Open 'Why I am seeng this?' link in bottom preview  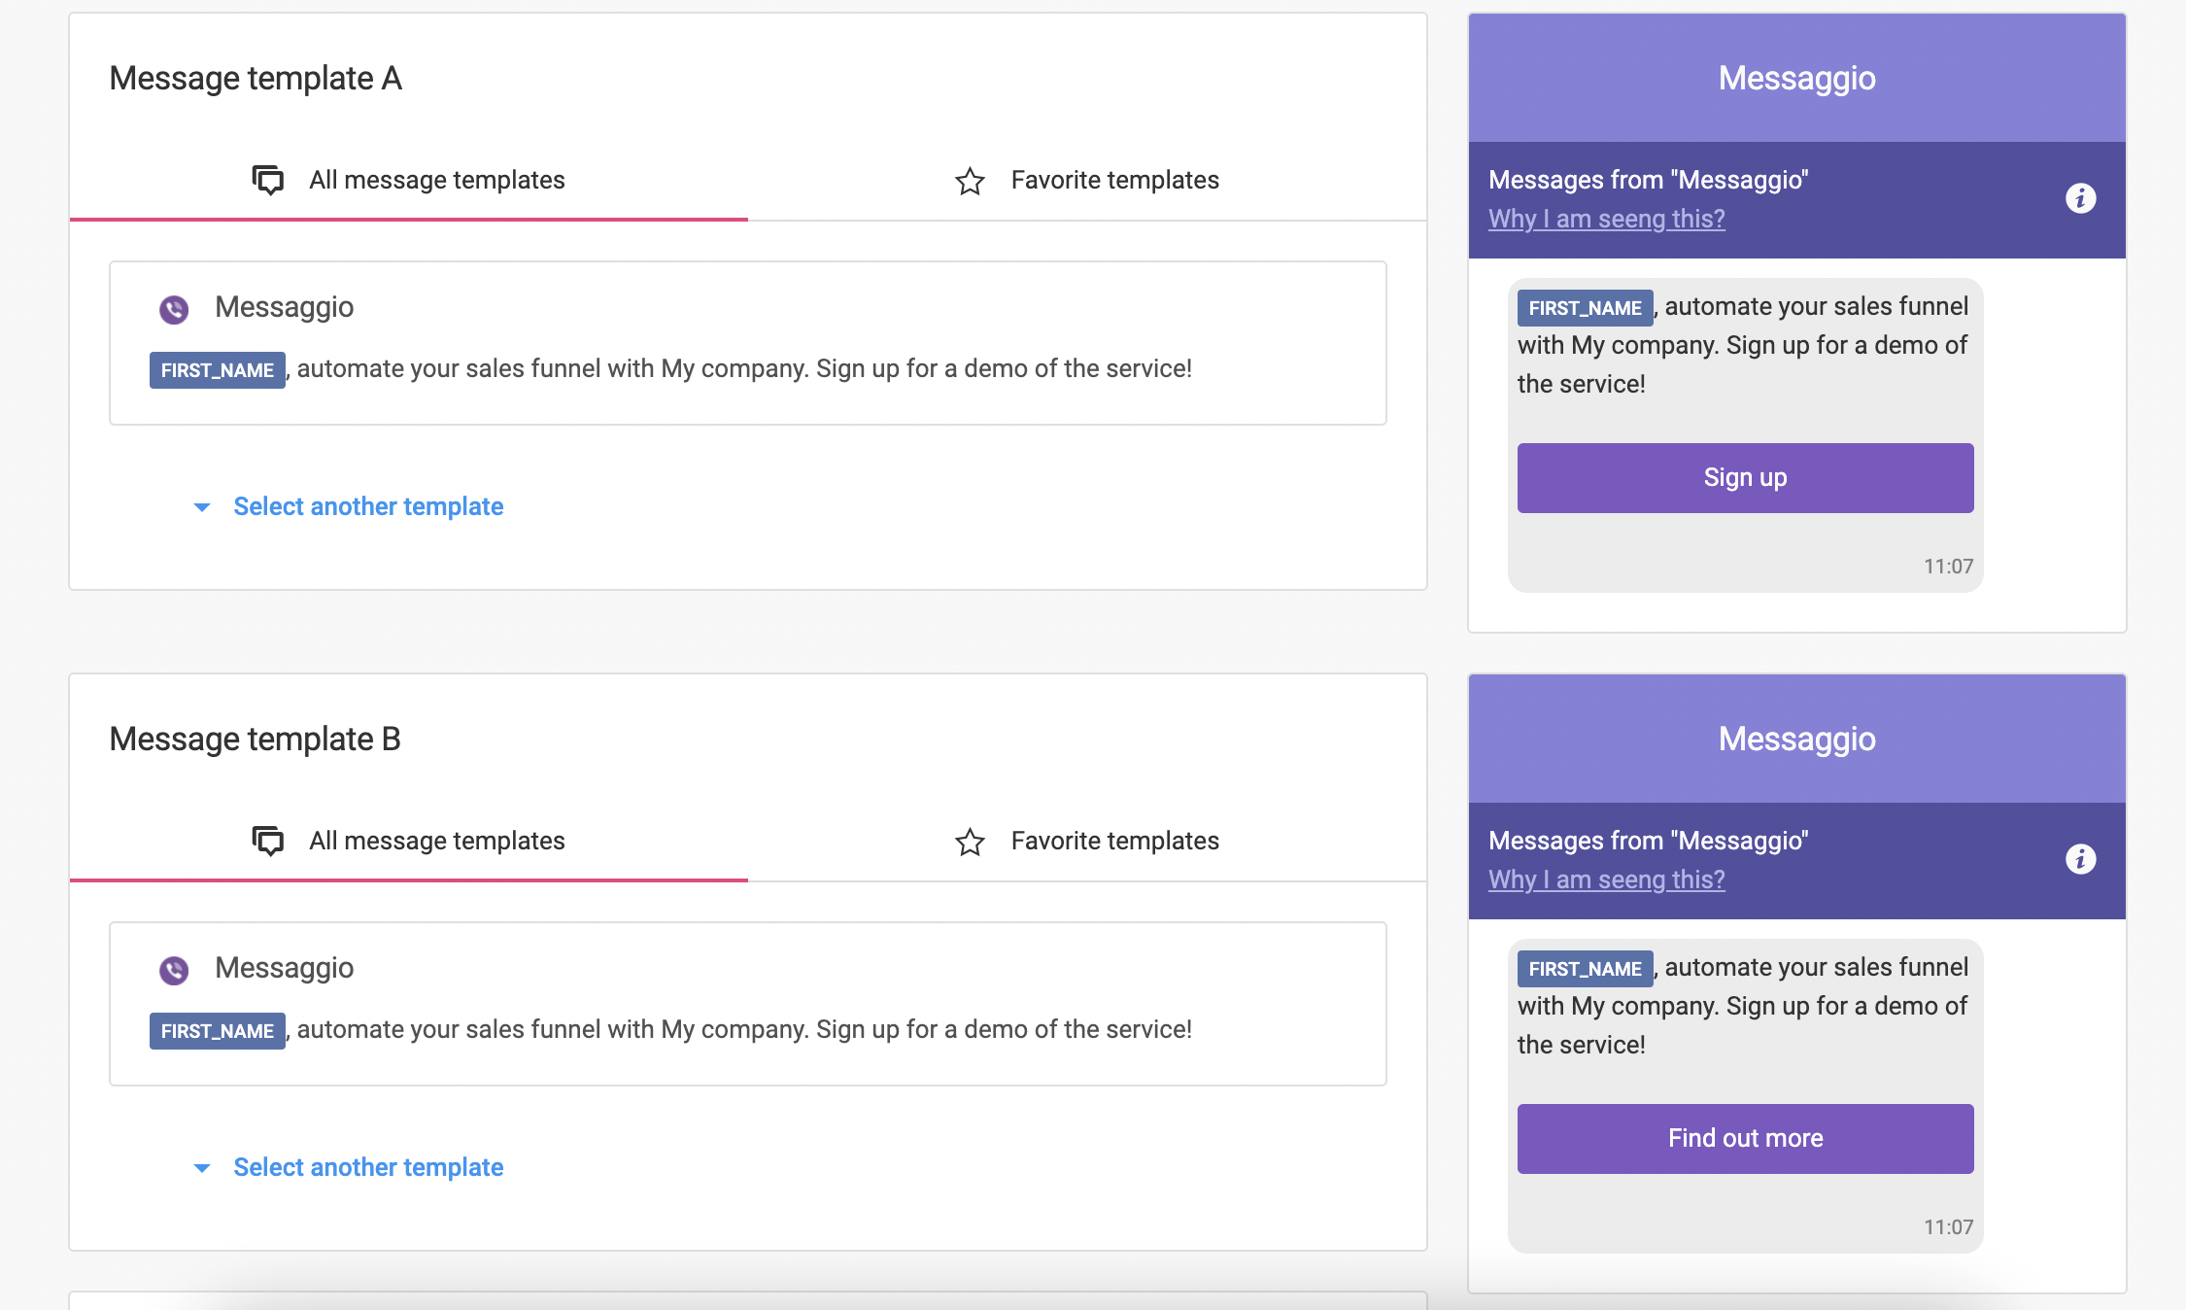coord(1607,879)
